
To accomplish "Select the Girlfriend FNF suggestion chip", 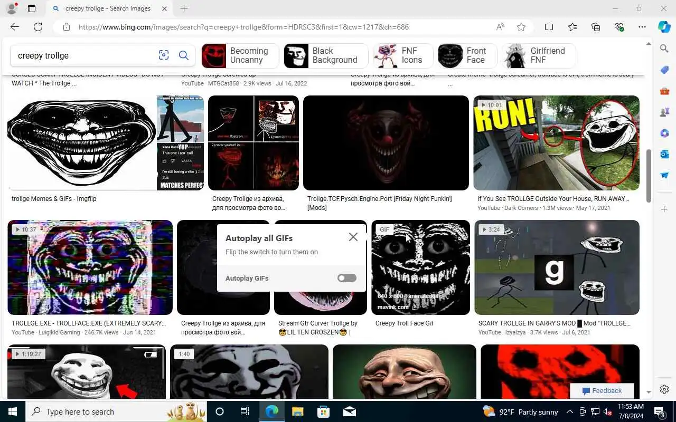I will coord(539,55).
